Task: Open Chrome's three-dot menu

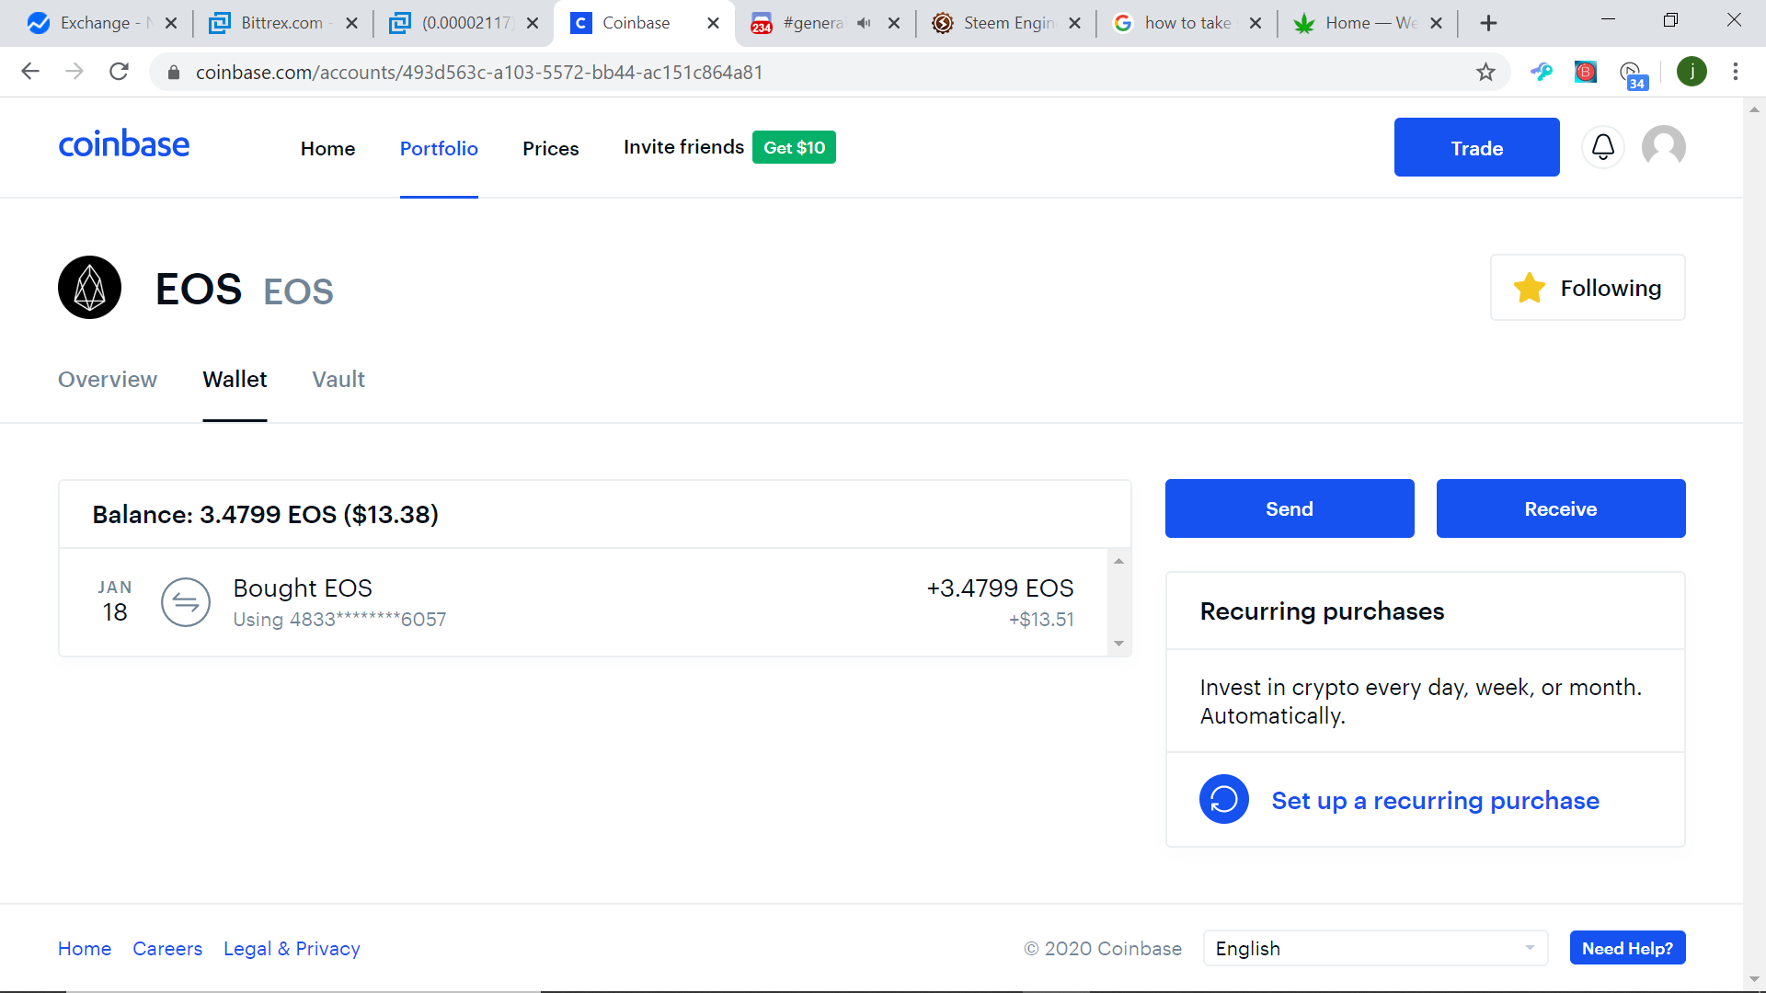Action: point(1735,72)
